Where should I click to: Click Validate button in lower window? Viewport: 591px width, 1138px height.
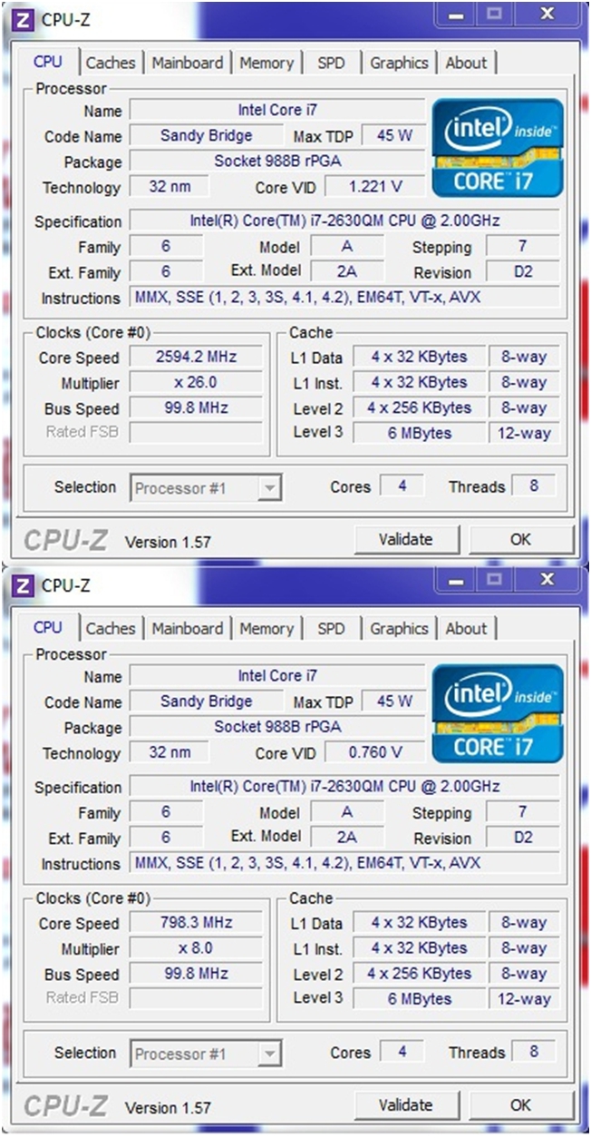(x=405, y=1104)
